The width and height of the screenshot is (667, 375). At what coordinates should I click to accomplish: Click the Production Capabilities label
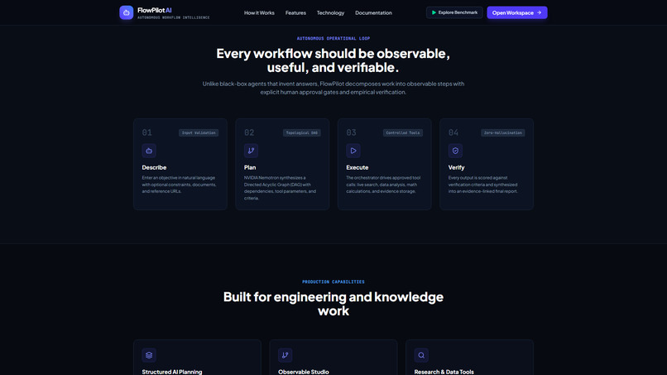pos(333,281)
